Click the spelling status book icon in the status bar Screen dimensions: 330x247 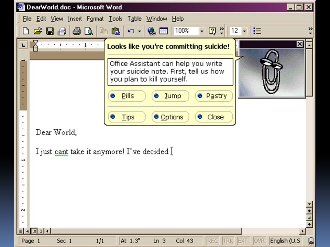point(311,241)
